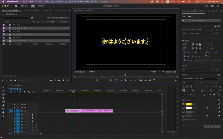Open playback resolution dropdown フル画質

click(x=155, y=72)
